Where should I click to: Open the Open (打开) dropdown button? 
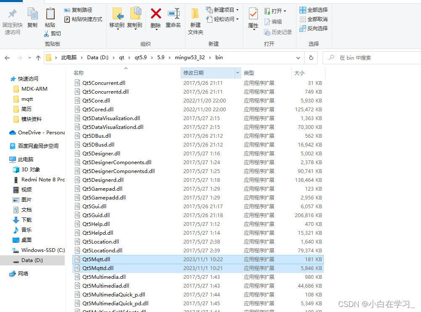(x=275, y=11)
